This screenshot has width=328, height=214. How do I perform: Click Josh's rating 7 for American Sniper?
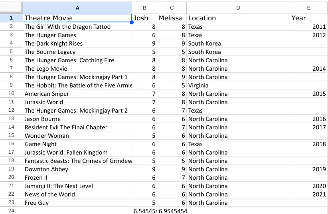144,93
